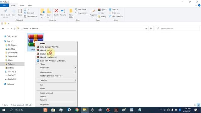Screen dimensions: 201x113
Task: Click the WinRAR archive thumbnail
Action: pos(35,38)
